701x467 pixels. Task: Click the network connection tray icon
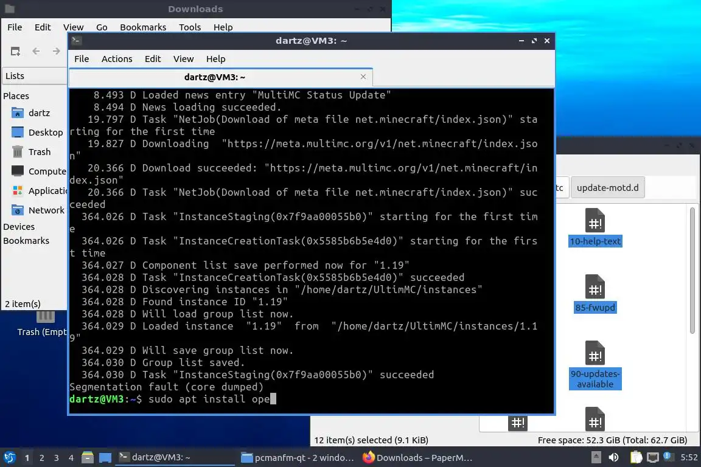pyautogui.click(x=653, y=457)
